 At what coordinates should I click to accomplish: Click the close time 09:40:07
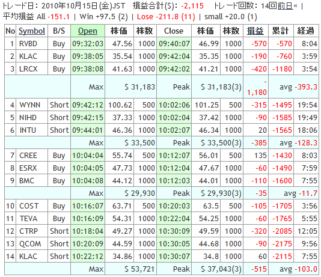pos(174,44)
